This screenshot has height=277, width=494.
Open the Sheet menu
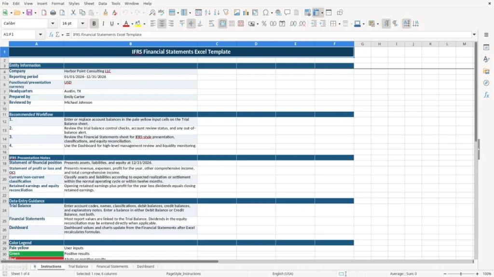(89, 3)
